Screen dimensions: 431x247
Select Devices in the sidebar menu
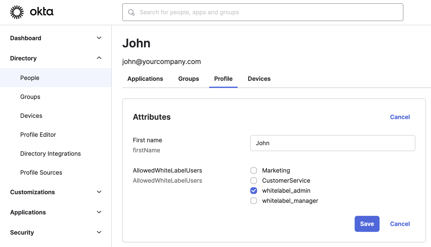point(31,116)
